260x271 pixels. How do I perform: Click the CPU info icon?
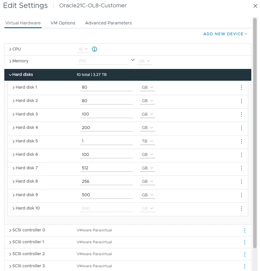(x=94, y=49)
